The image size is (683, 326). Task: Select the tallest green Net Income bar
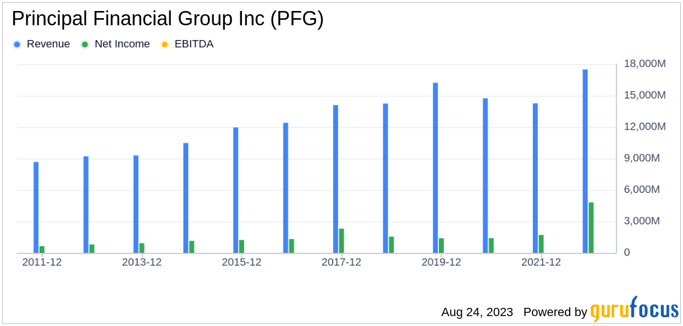(591, 228)
